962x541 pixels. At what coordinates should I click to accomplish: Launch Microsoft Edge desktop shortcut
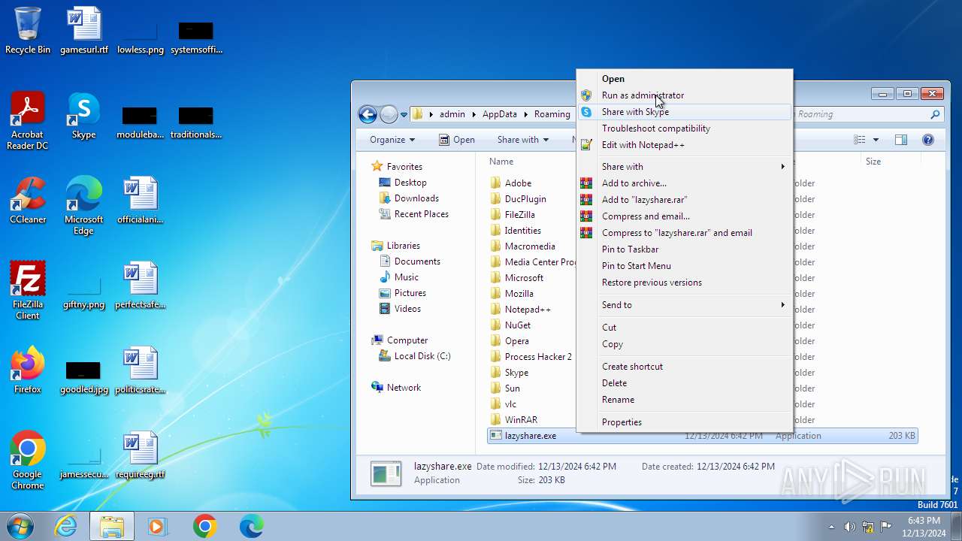click(83, 206)
